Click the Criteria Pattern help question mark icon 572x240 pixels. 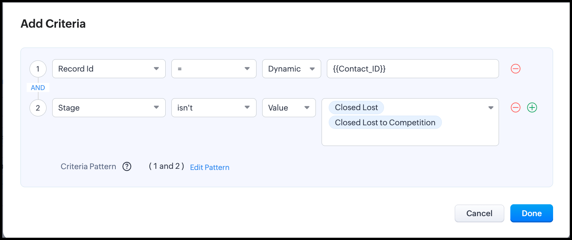click(127, 167)
